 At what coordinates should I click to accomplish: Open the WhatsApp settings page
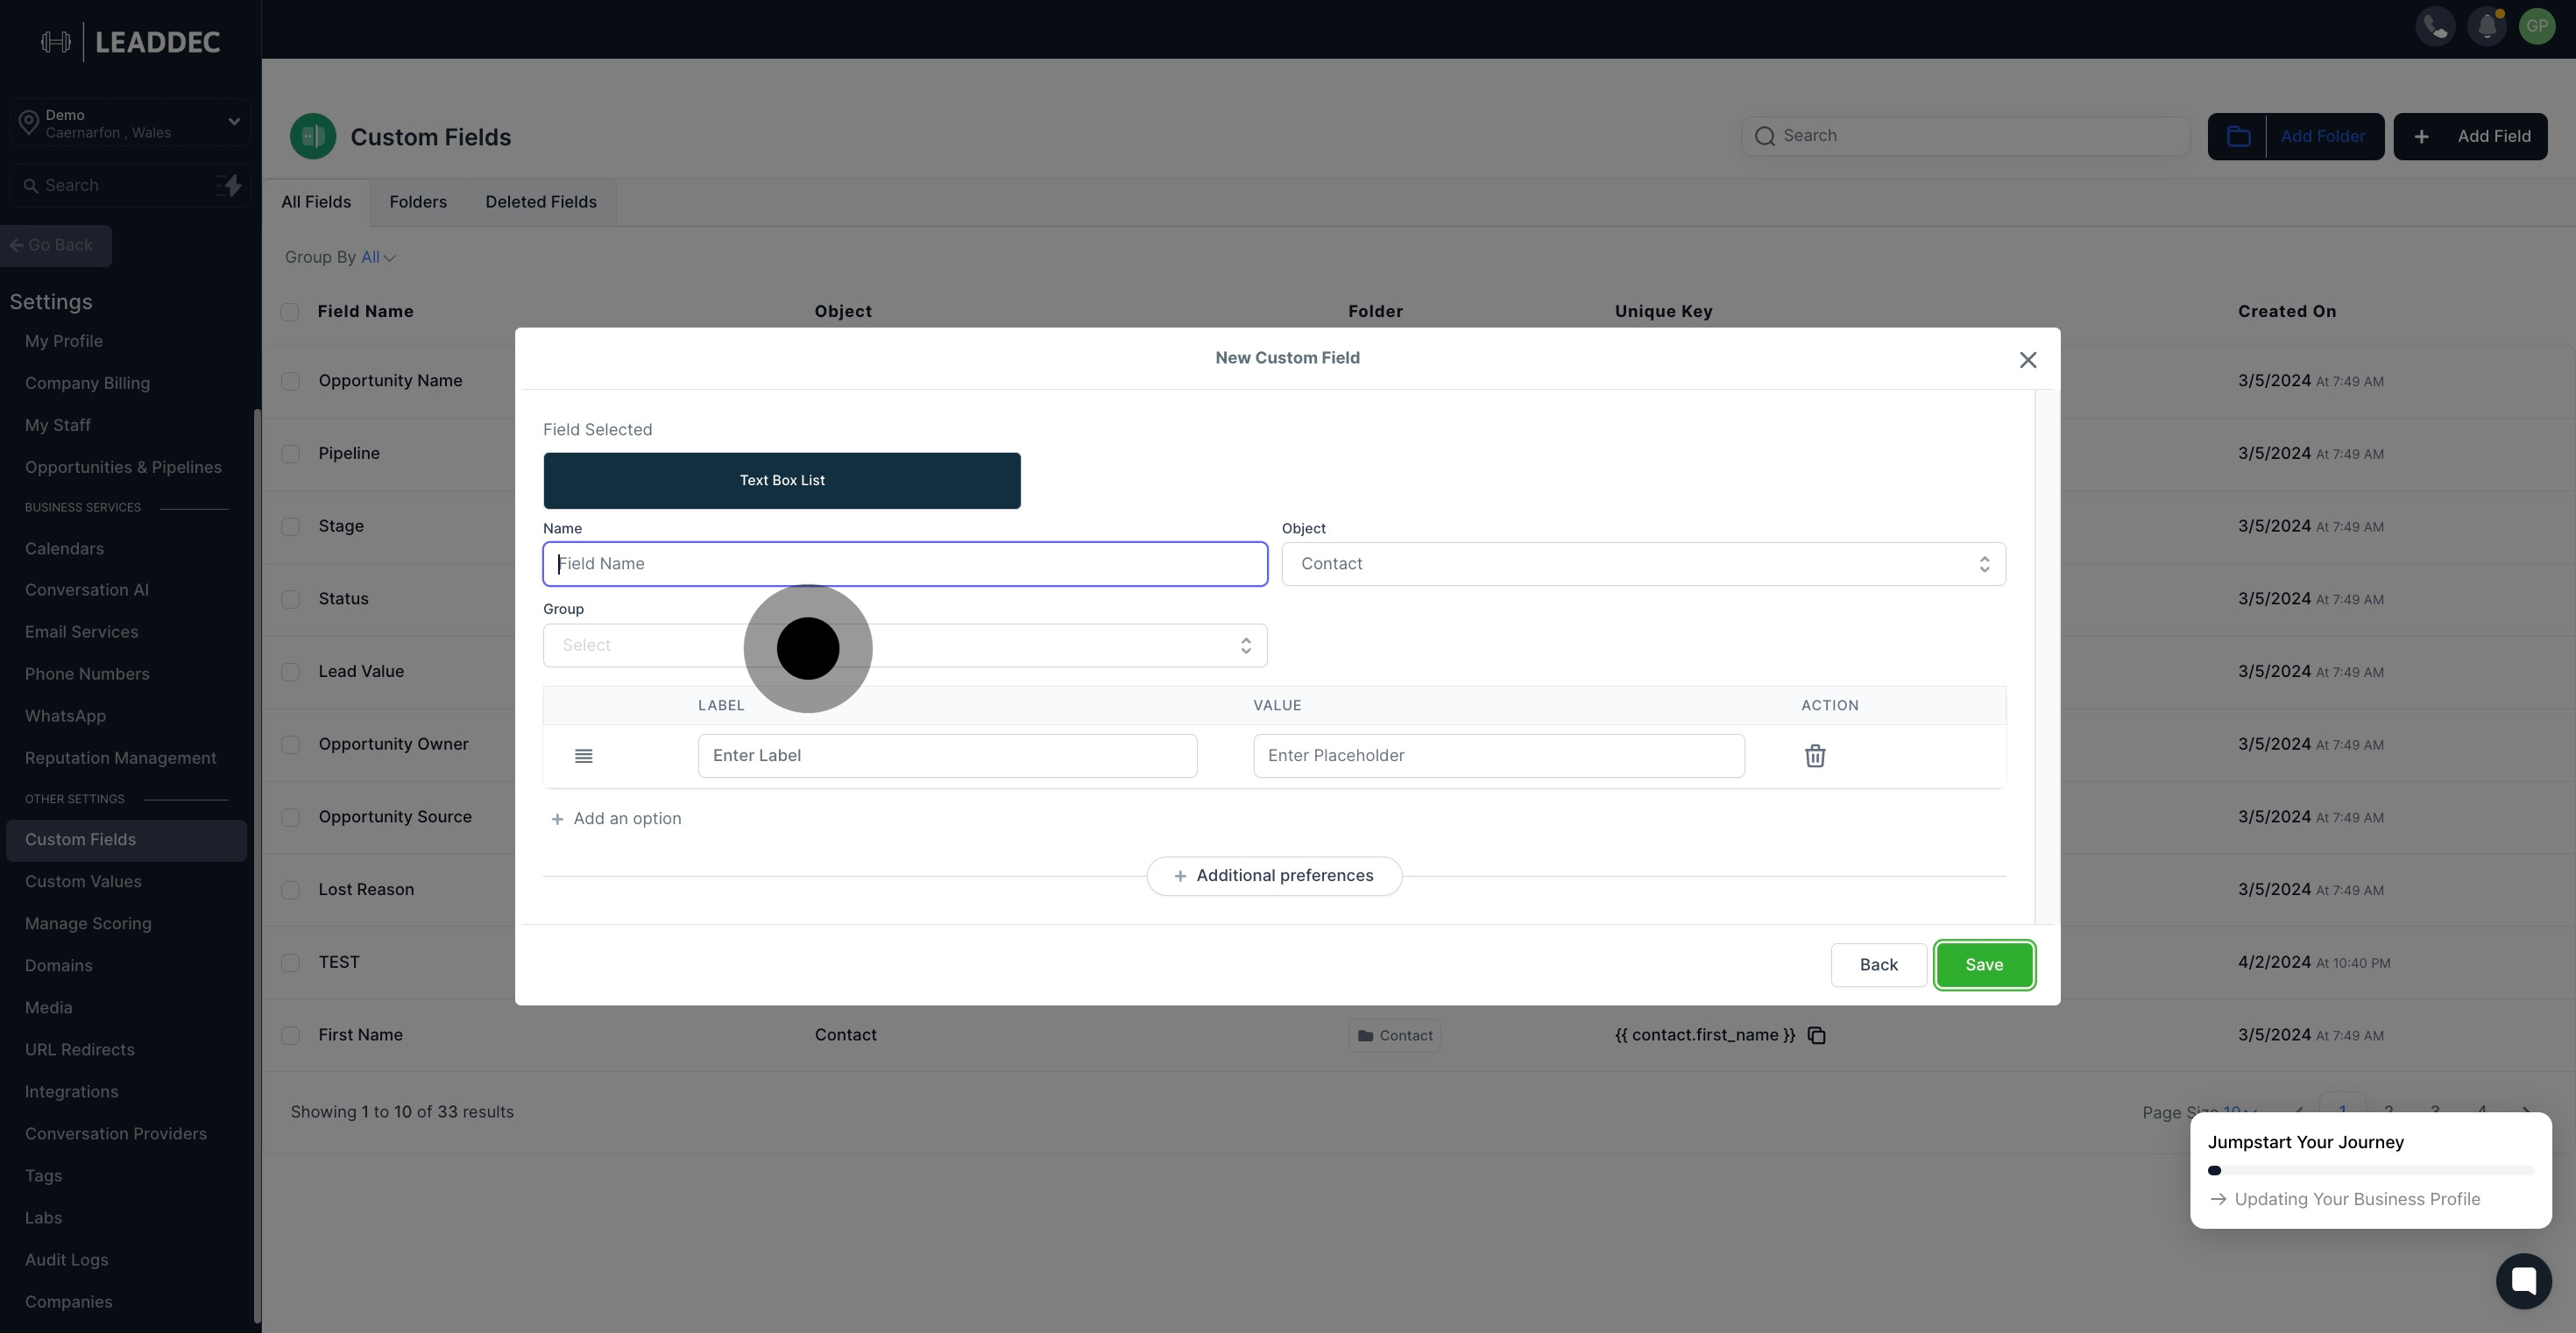tap(65, 716)
